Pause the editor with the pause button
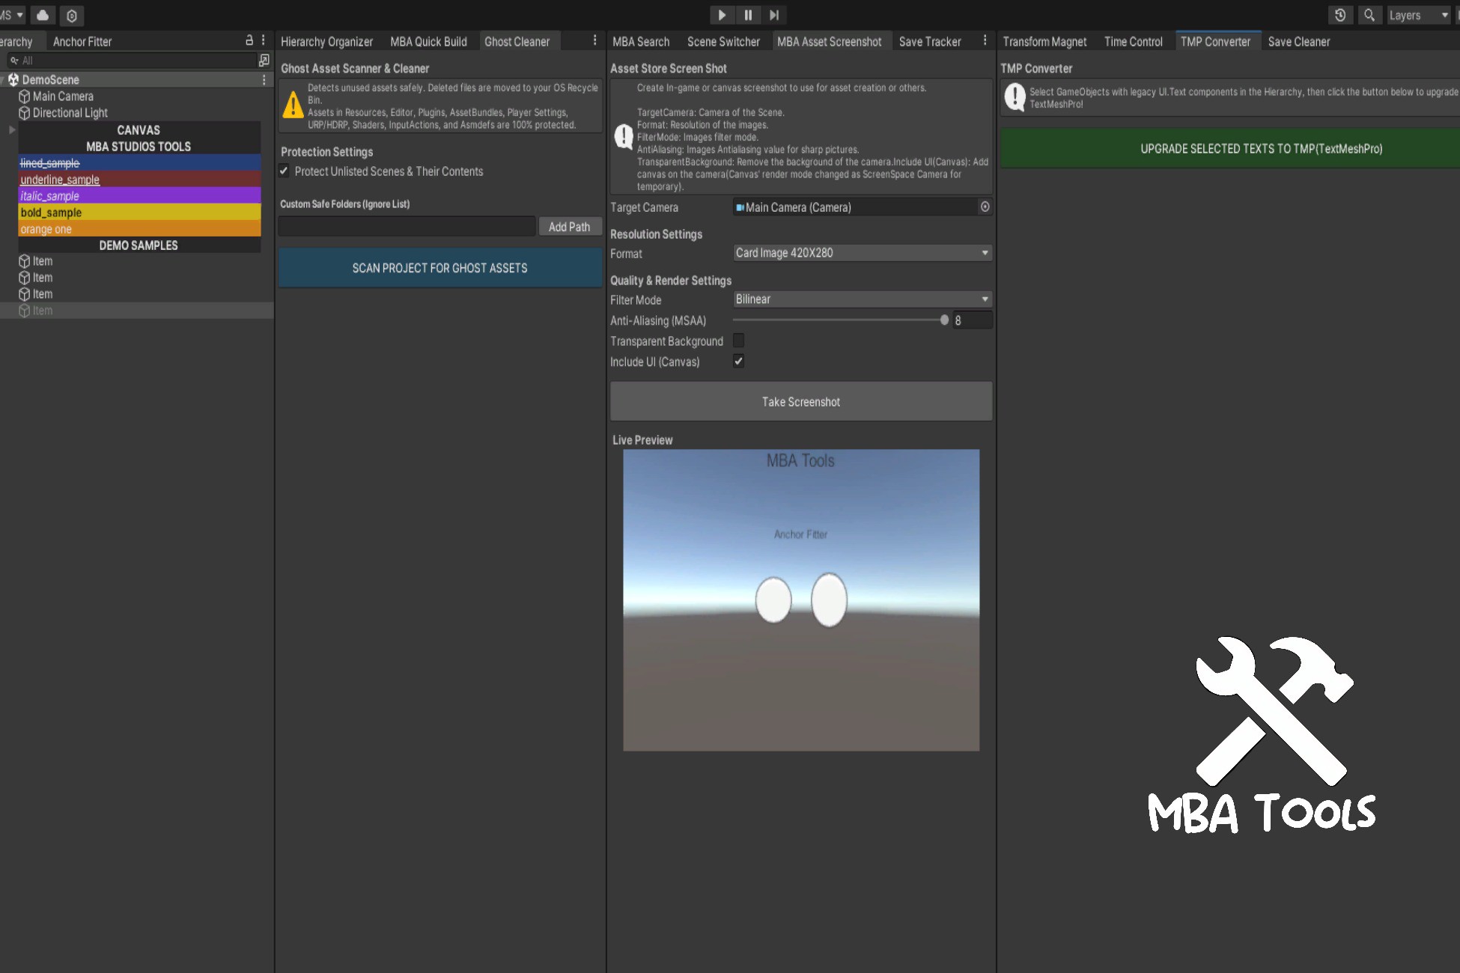The width and height of the screenshot is (1460, 973). (x=748, y=15)
